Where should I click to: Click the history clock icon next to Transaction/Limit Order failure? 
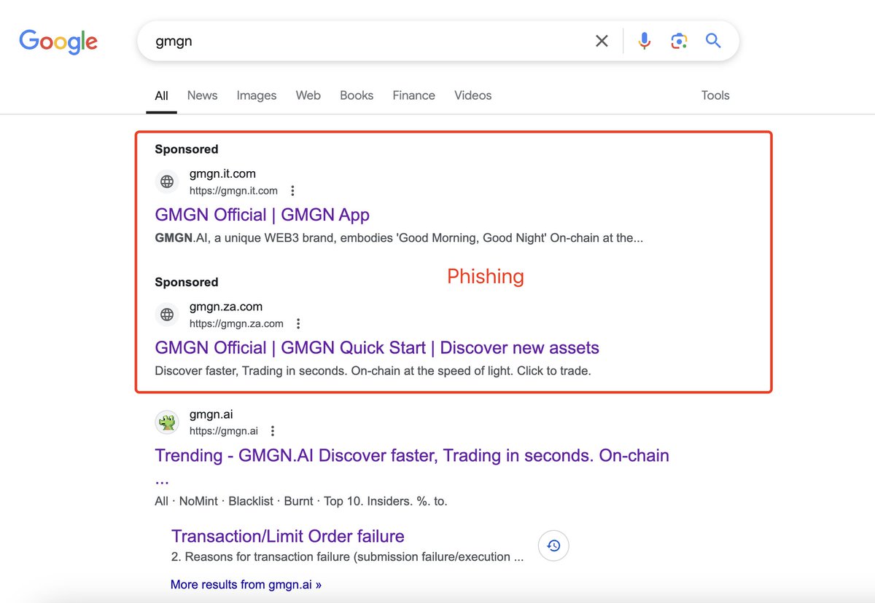[553, 545]
